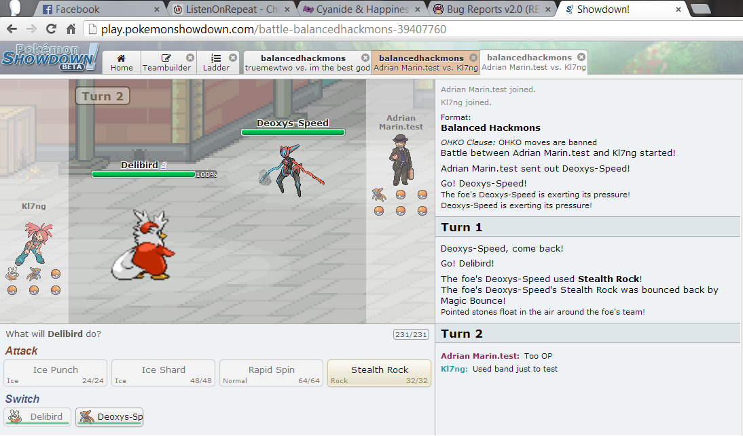Click Adrian Marin.test username in chat
The image size is (743, 436).
[x=479, y=356]
